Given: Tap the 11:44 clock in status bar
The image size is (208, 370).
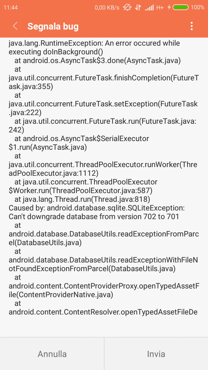Looking at the screenshot, I should [11, 8].
